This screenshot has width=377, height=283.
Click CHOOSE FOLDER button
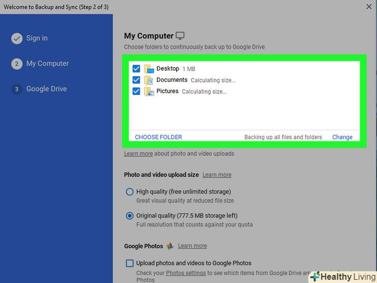[x=158, y=137]
